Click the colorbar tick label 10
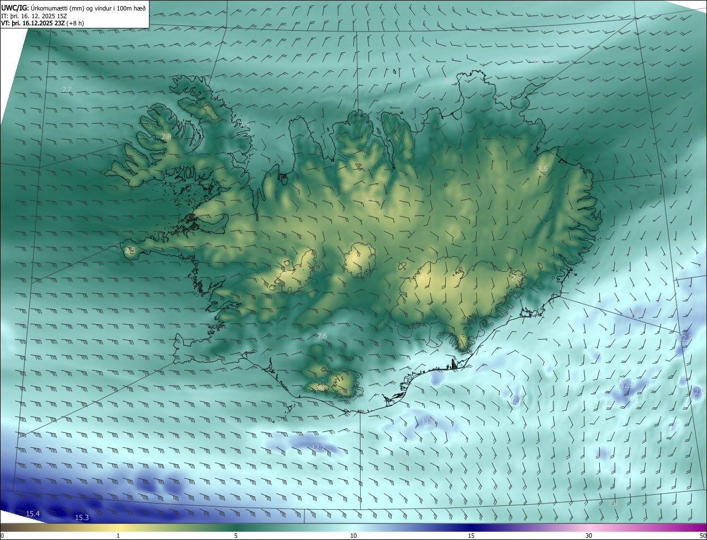The width and height of the screenshot is (707, 540). 353,536
